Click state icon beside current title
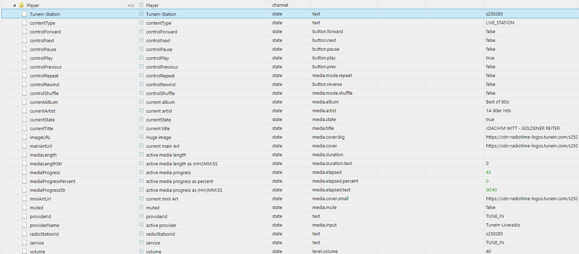579x254 pixels. click(141, 128)
